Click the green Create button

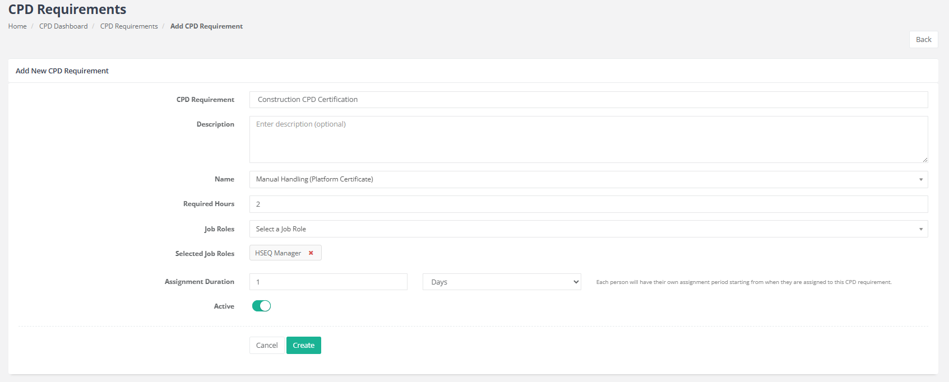pos(303,346)
